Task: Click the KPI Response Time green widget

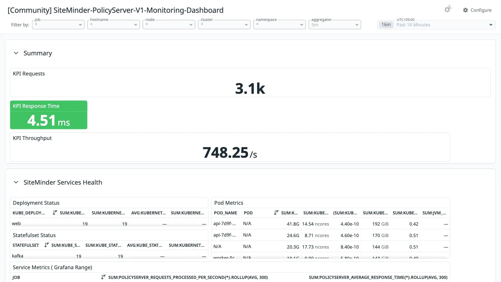Action: coord(49,115)
